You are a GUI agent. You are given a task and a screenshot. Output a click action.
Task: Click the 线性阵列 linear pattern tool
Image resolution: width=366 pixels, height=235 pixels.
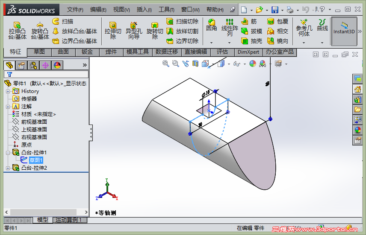(230, 27)
